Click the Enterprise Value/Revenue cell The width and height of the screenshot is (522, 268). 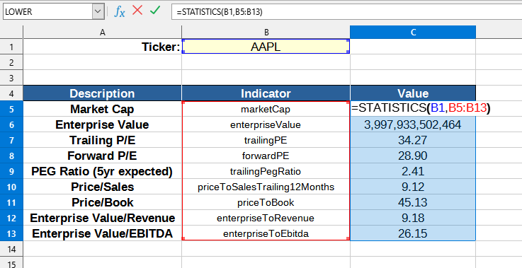point(102,218)
